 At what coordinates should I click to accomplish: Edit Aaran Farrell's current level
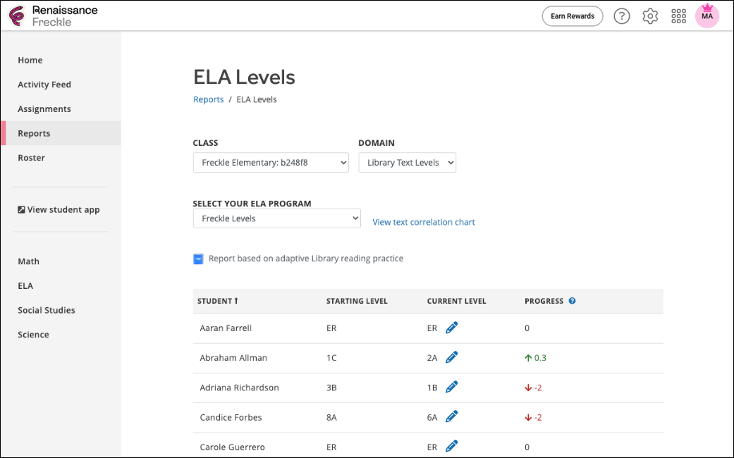point(451,327)
